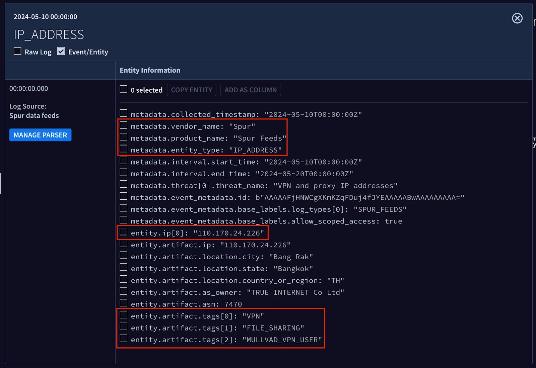The width and height of the screenshot is (536, 368).
Task: Tick the select-all checkbox beside 0 selected
Action: pos(124,89)
